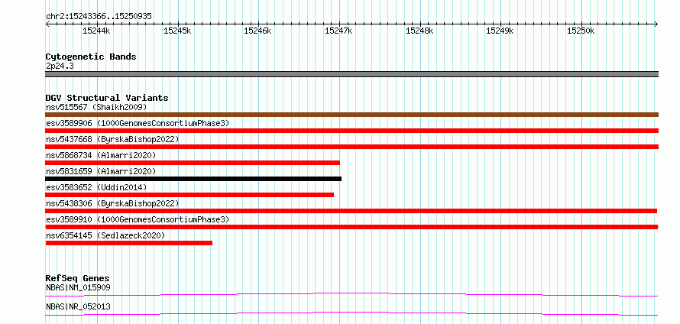680x324 pixels.
Task: Open the nsv5437668 (ByrskaBishop2022) label
Action: click(x=112, y=139)
